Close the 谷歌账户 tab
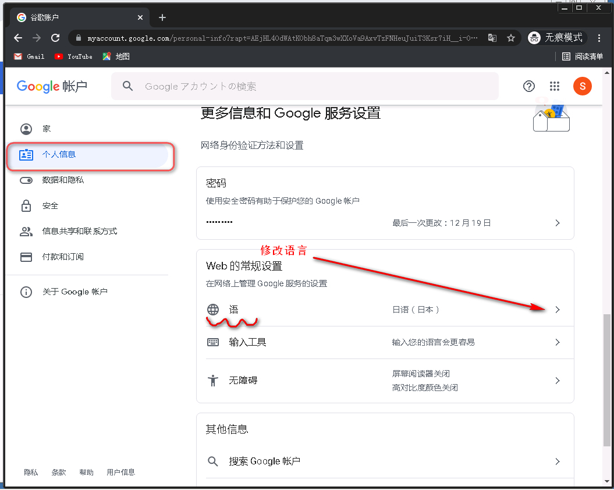The height and width of the screenshot is (490, 614). [140, 17]
